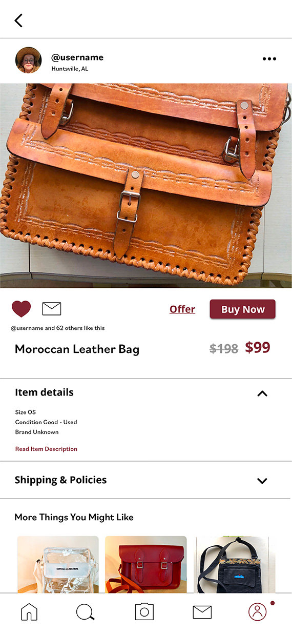
Task: Open the Home tab in bottom bar
Action: [29, 611]
